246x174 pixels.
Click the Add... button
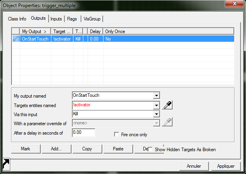57,149
